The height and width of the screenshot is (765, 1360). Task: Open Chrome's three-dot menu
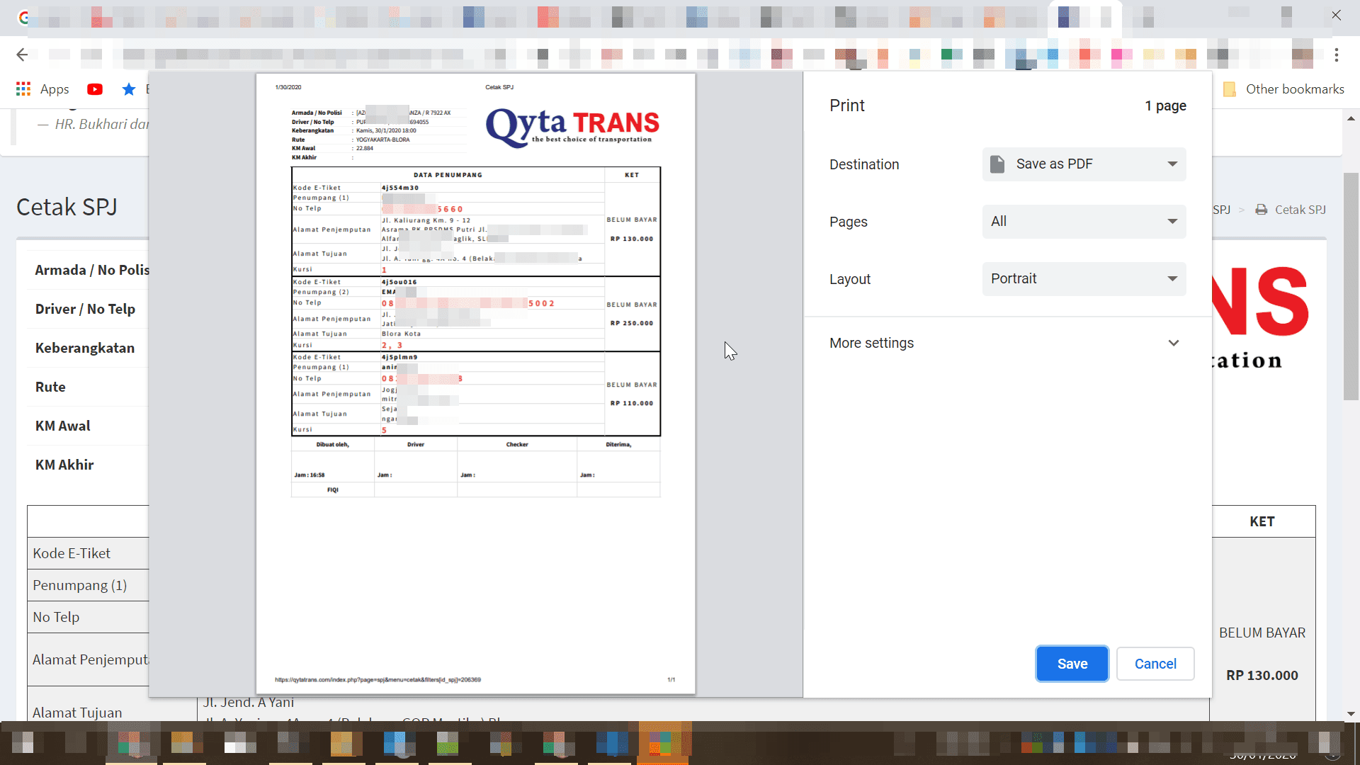coord(1336,55)
